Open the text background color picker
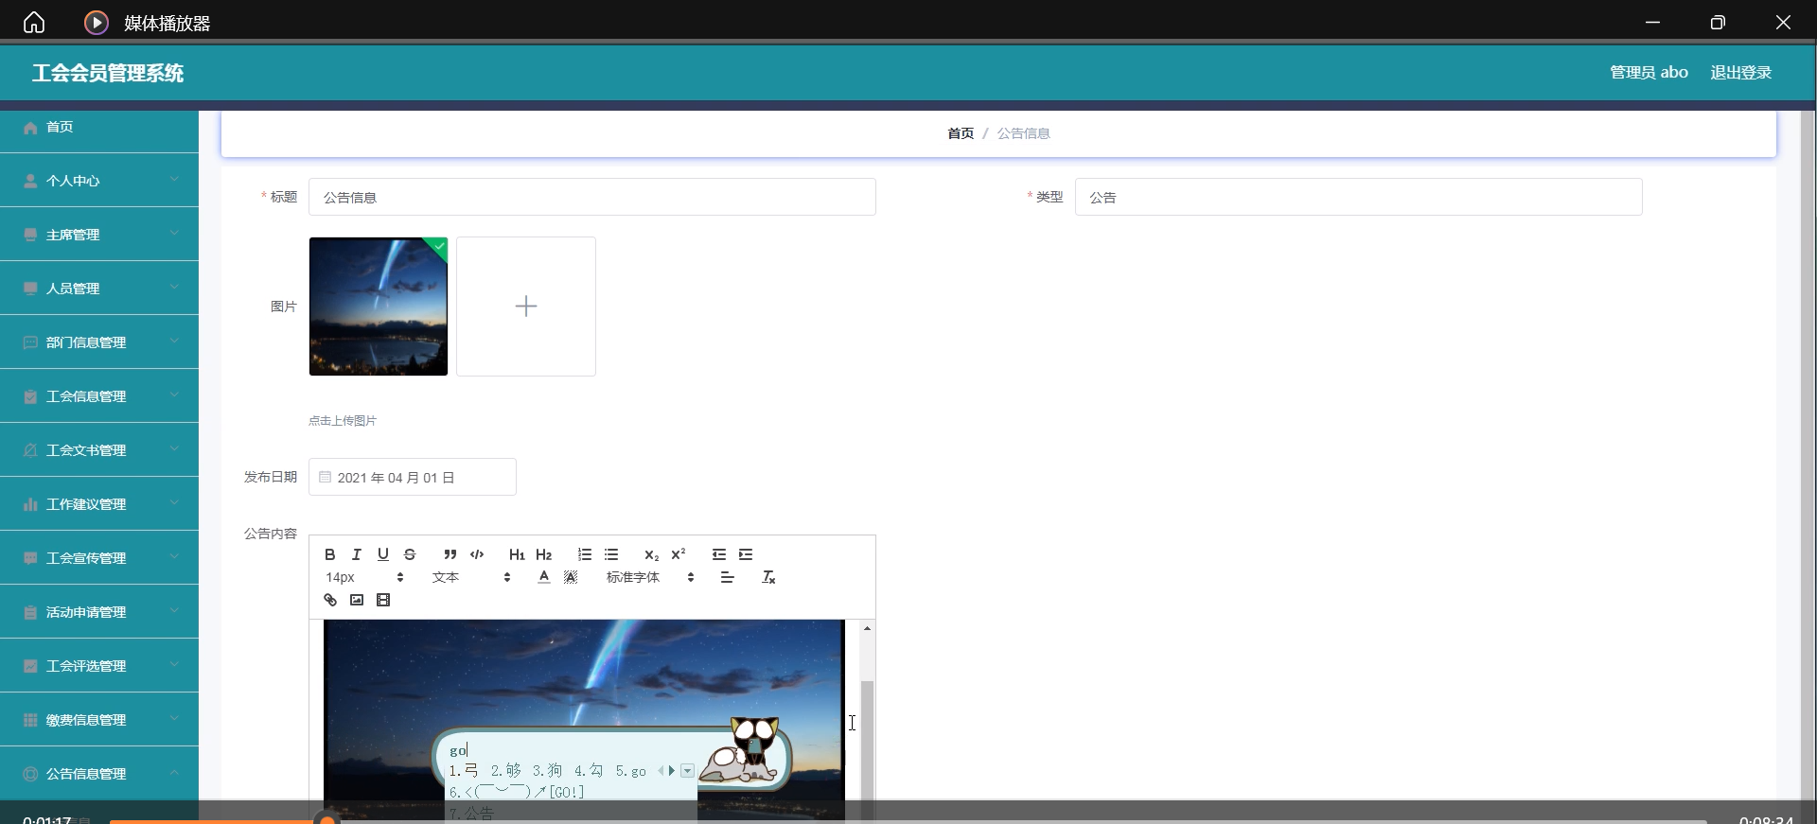The width and height of the screenshot is (1817, 824). (571, 577)
